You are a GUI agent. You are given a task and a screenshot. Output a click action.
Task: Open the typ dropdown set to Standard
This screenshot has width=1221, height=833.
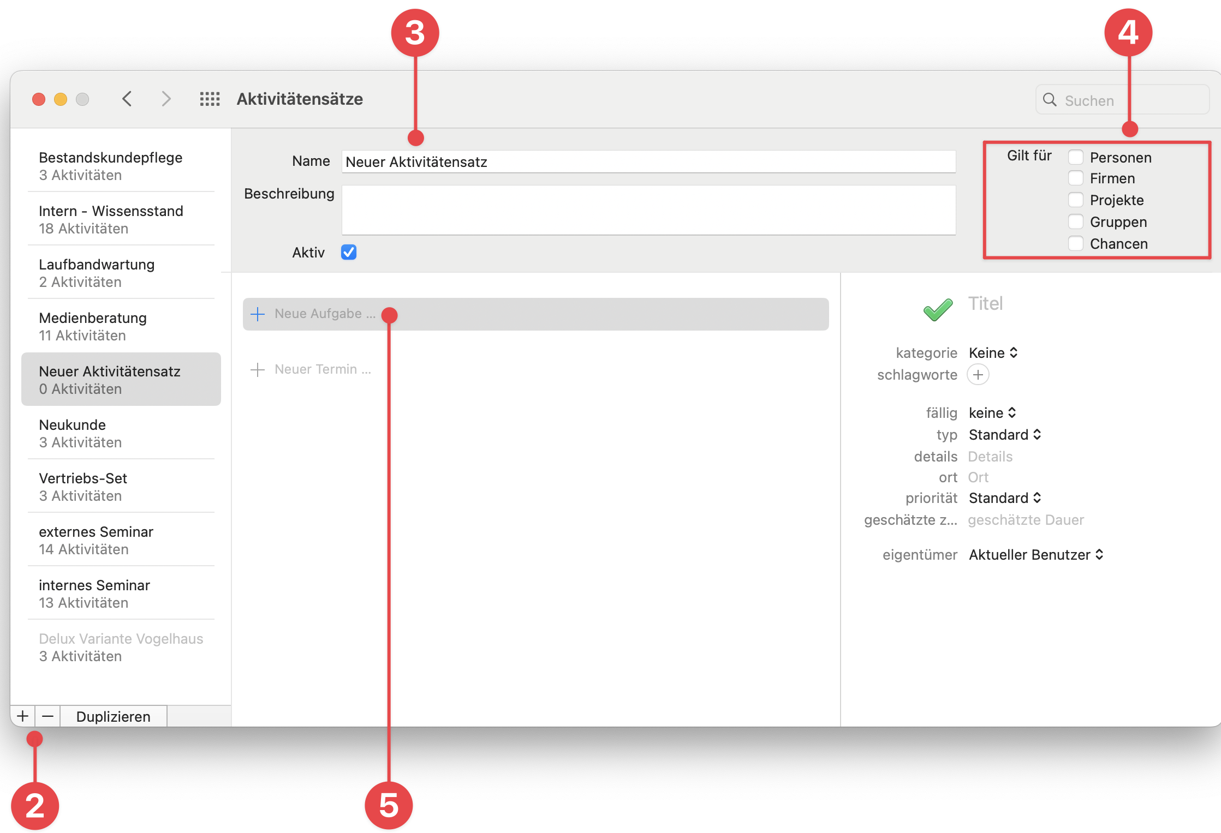coord(1005,434)
